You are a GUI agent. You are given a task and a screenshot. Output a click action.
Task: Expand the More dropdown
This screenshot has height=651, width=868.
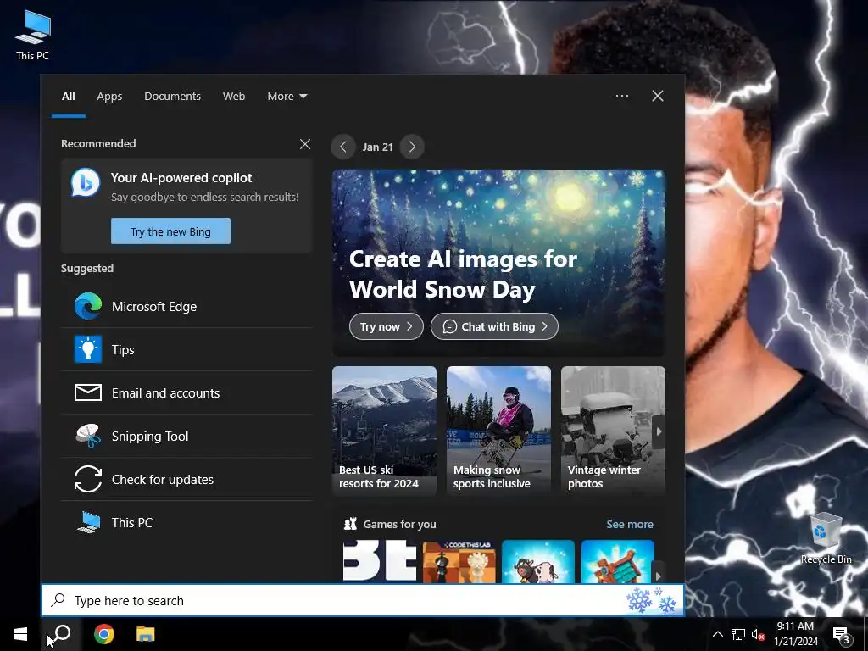287,97
